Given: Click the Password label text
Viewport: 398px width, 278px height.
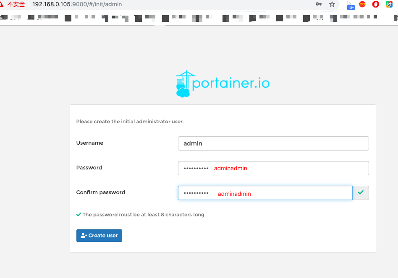Looking at the screenshot, I should click(x=89, y=168).
